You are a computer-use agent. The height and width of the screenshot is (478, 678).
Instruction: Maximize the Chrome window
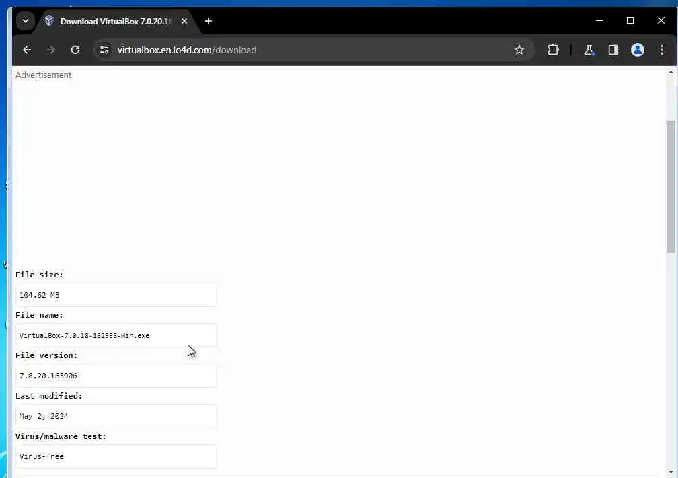(630, 20)
